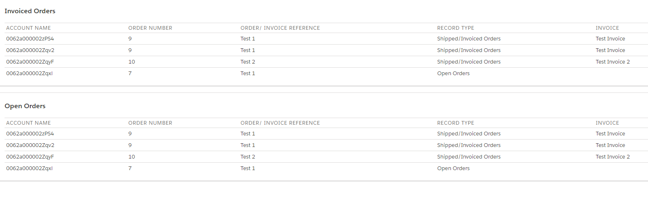Click Order Number header in Invoiced Orders
This screenshot has width=648, height=199.
pos(150,28)
